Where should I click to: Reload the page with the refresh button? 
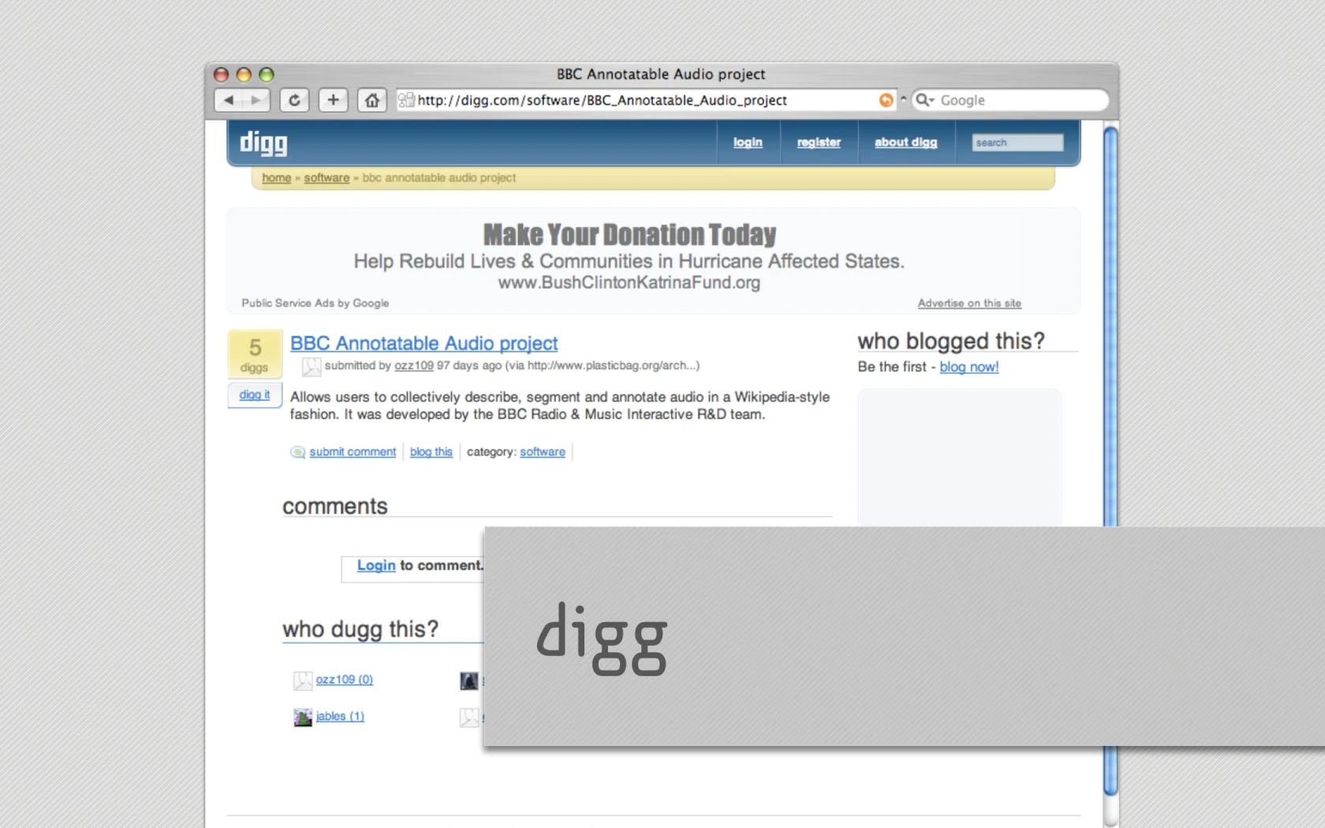click(x=294, y=100)
